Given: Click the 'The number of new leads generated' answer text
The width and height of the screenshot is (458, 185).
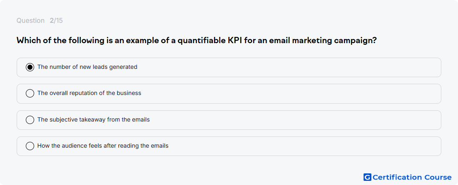Looking at the screenshot, I should point(87,67).
